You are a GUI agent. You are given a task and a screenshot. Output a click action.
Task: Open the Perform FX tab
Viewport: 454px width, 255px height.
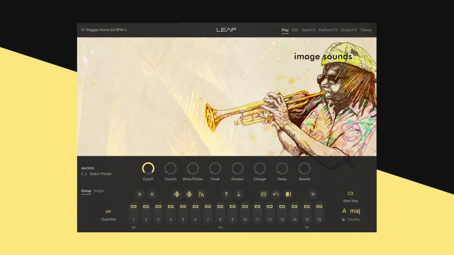pyautogui.click(x=328, y=30)
